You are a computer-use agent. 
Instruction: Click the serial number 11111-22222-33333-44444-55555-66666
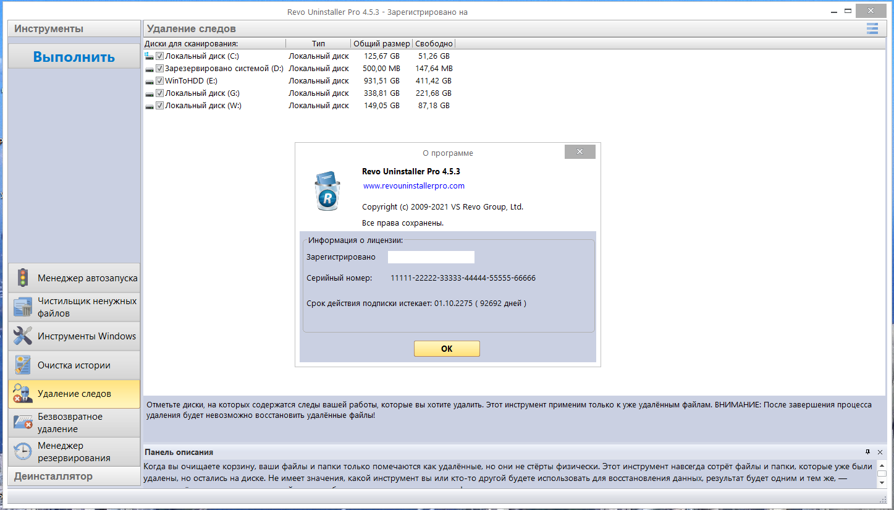click(463, 278)
